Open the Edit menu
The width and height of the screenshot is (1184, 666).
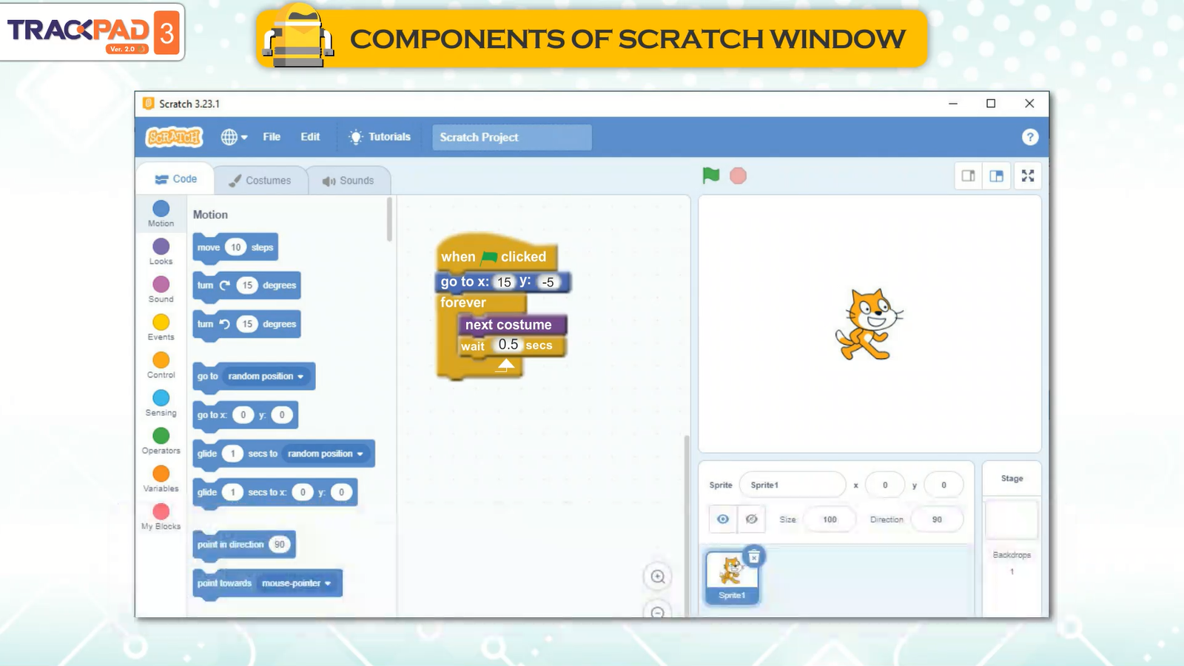click(310, 137)
